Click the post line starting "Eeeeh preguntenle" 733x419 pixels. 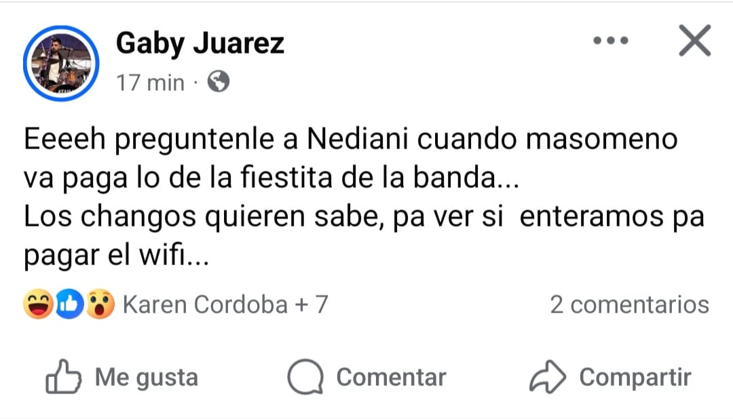click(x=350, y=140)
